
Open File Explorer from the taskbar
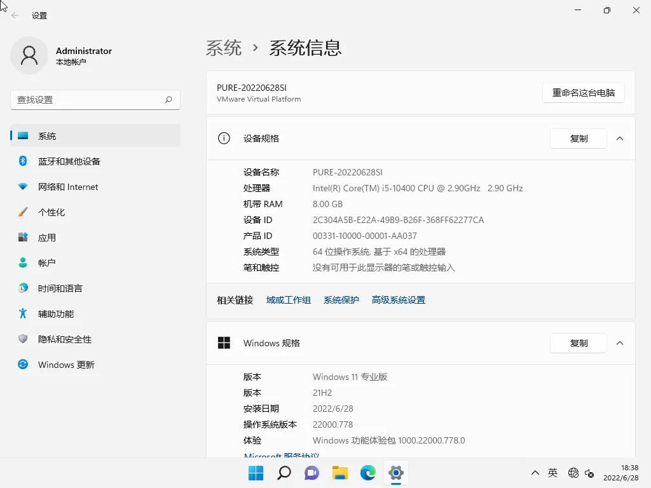pos(339,473)
